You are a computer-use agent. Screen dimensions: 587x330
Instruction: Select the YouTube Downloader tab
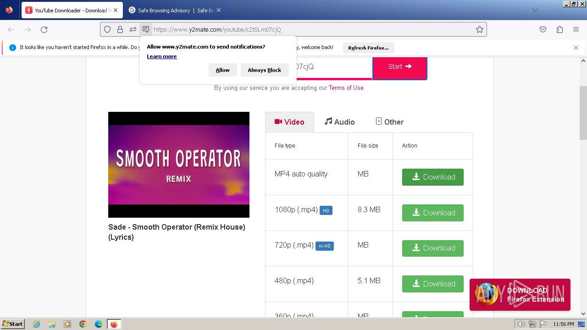point(72,10)
